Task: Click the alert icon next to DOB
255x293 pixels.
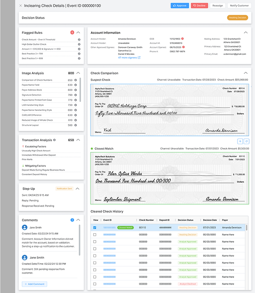Action: [182, 39]
